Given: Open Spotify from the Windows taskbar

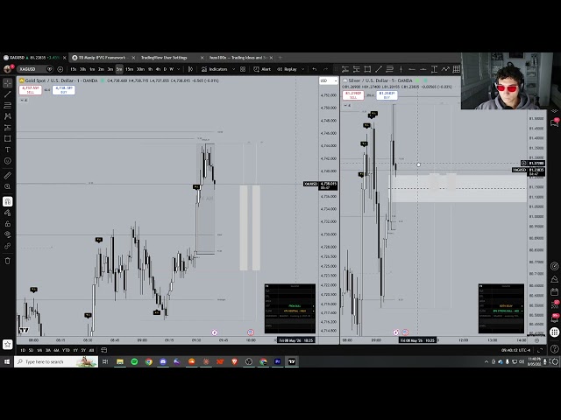Looking at the screenshot, I should (x=134, y=361).
